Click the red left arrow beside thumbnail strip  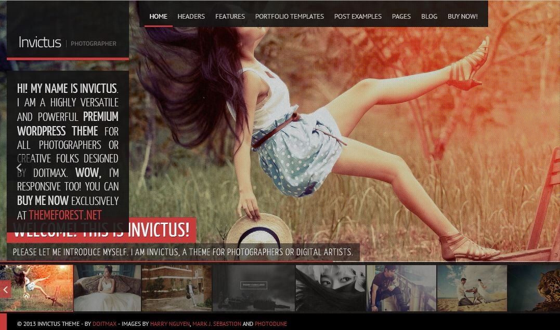pyautogui.click(x=5, y=290)
